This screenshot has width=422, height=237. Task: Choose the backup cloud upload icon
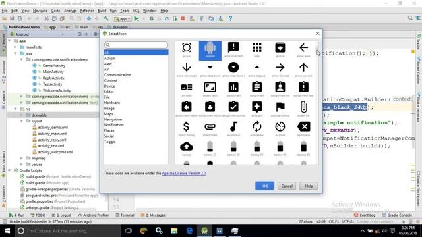coord(187,146)
